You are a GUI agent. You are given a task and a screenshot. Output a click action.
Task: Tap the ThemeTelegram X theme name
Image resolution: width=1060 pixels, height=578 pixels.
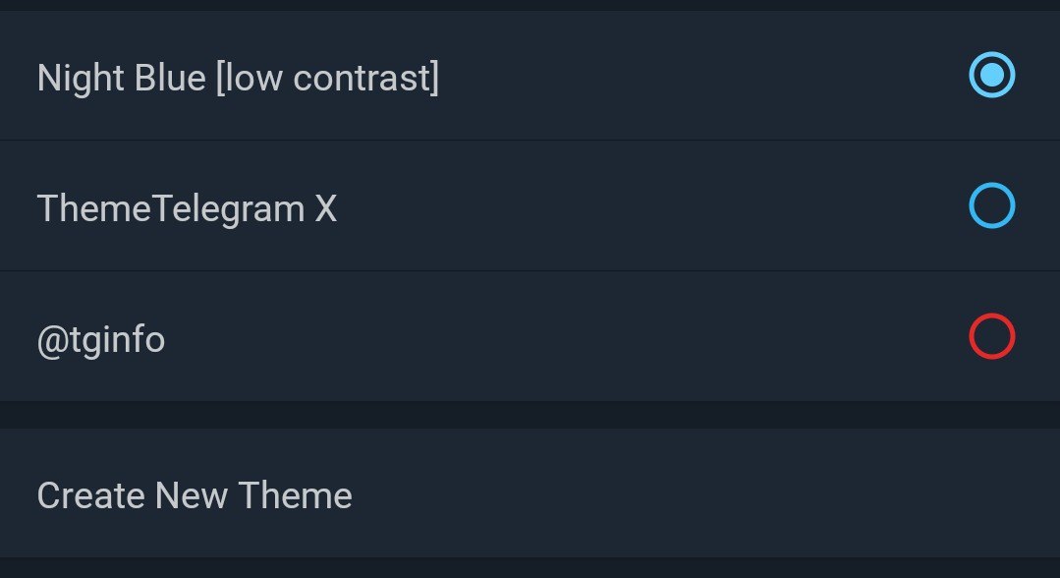(187, 208)
